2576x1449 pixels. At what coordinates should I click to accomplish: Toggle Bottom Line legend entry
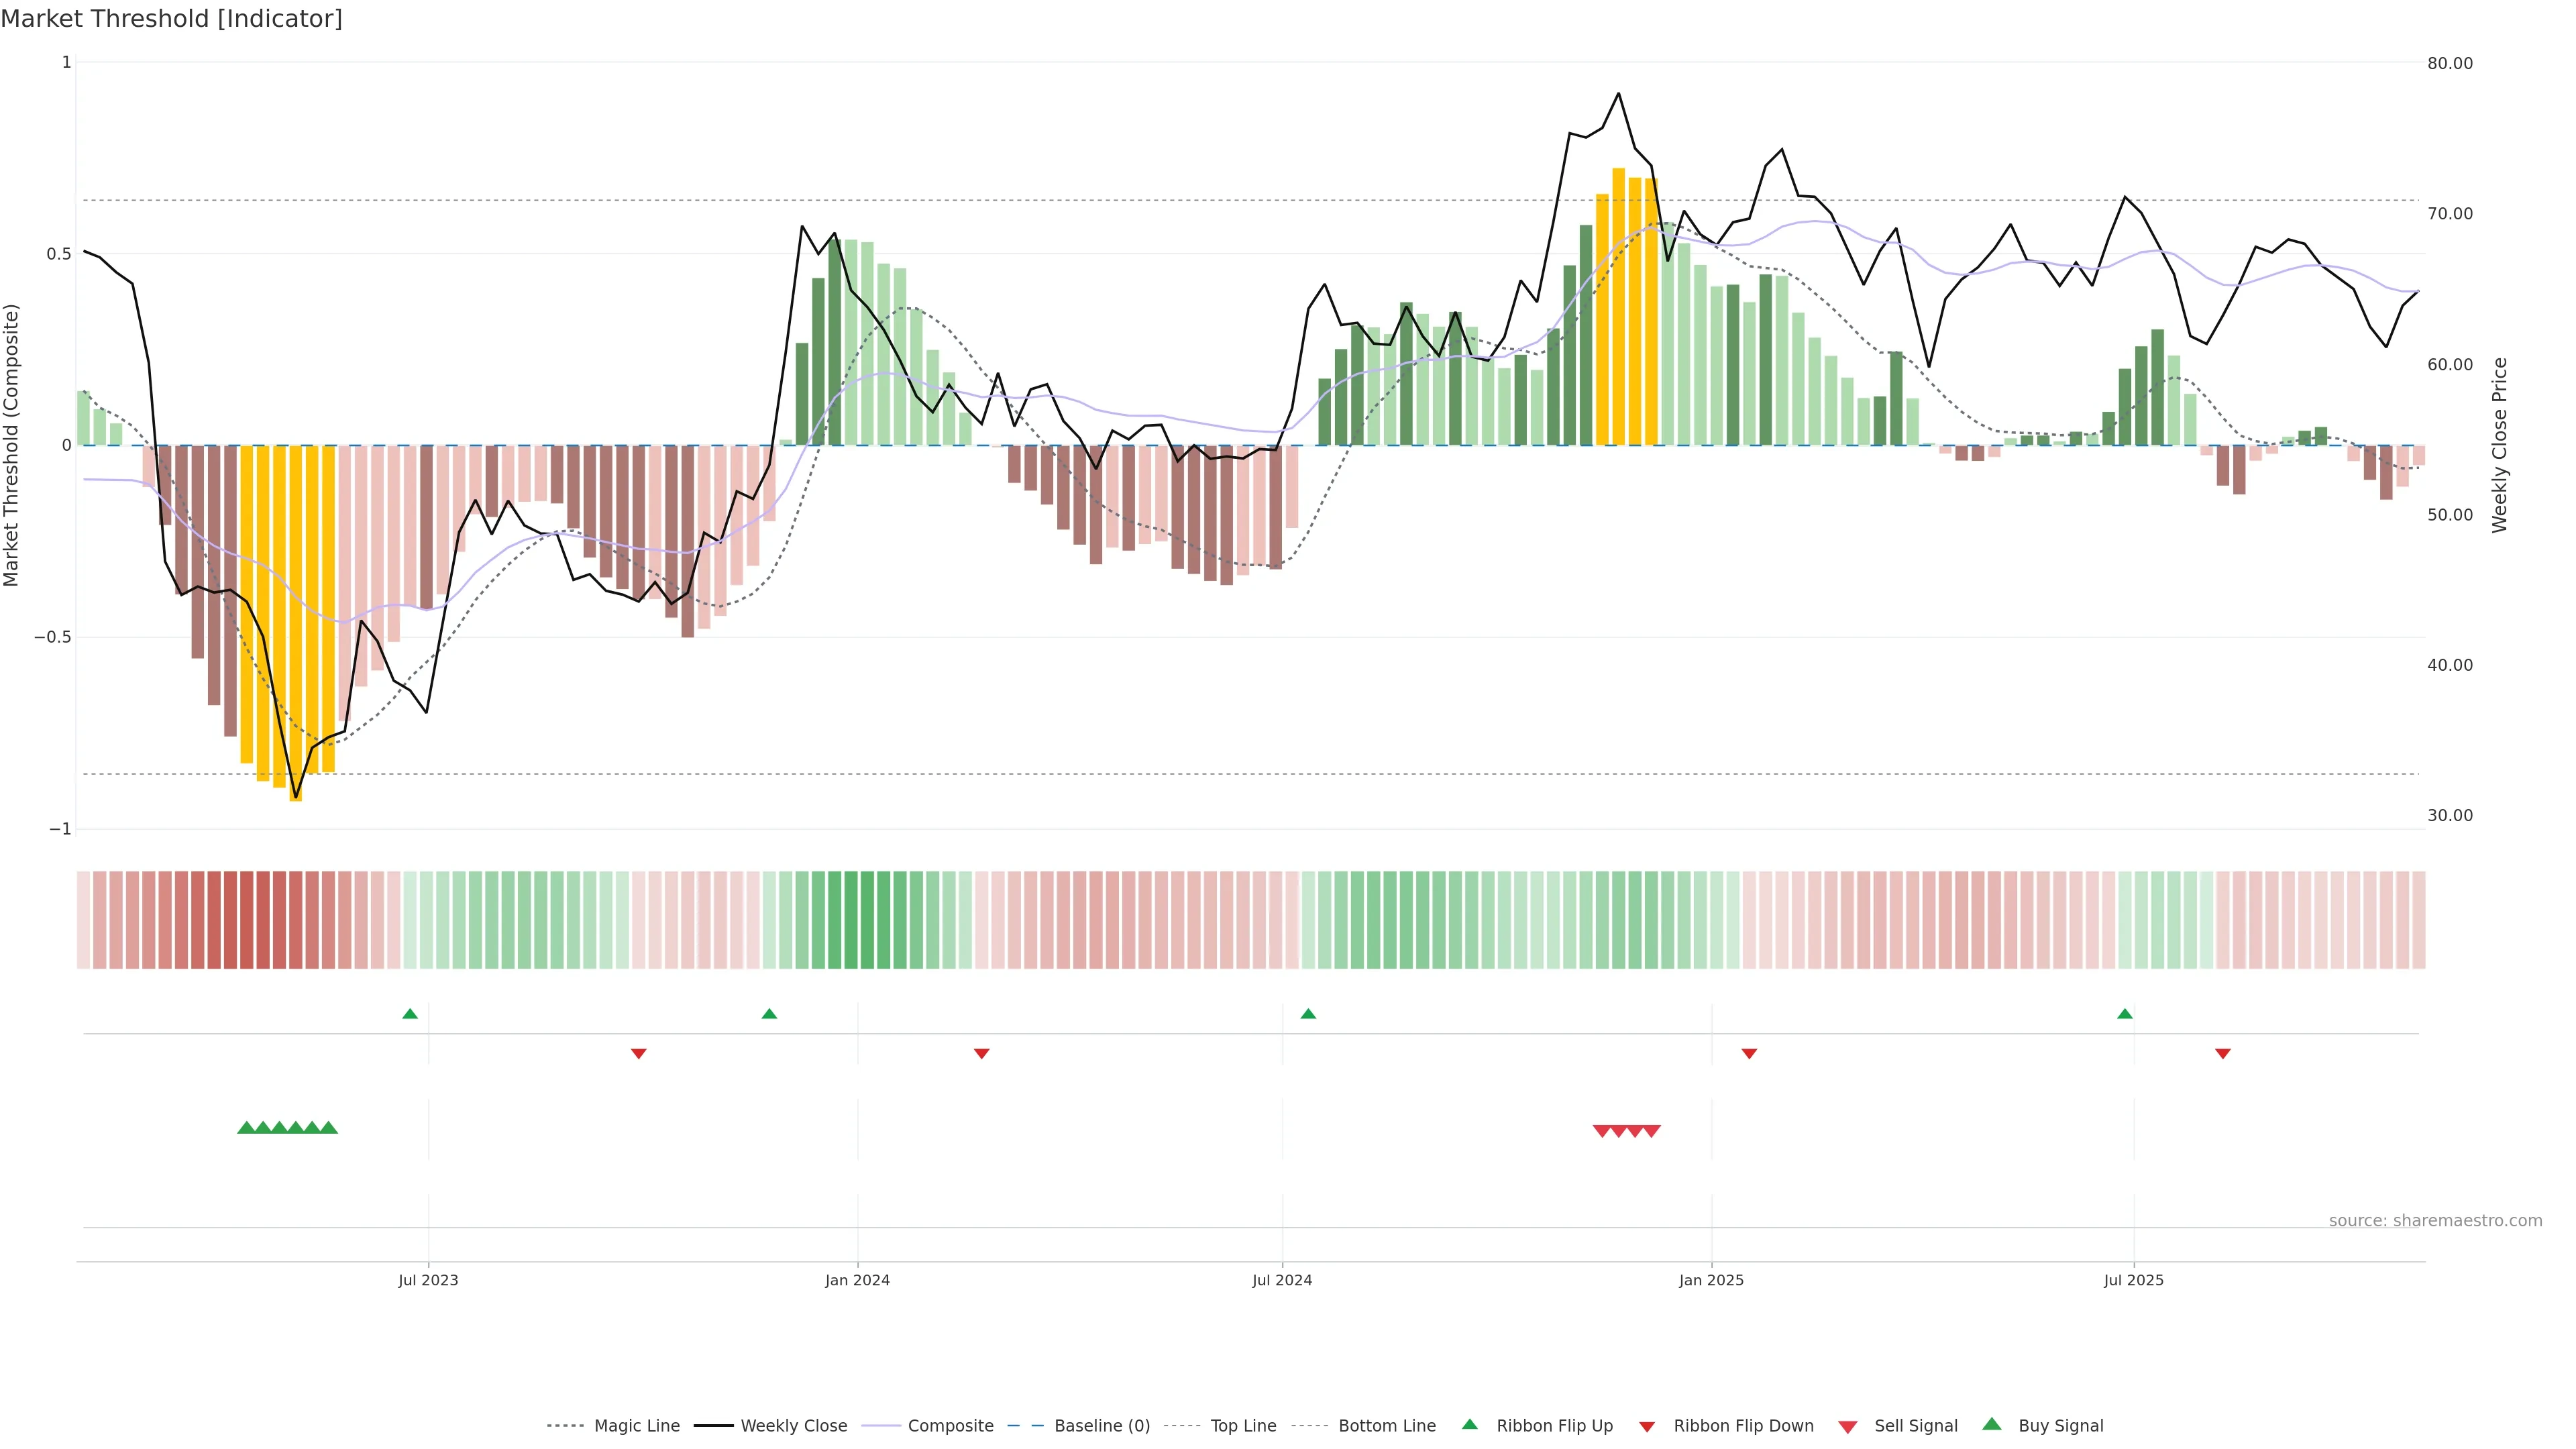click(1386, 1426)
